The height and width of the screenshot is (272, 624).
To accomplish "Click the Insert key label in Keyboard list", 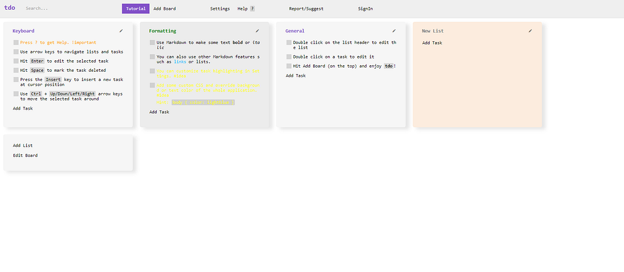I will (x=53, y=80).
